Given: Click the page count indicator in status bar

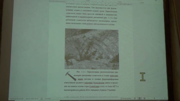Looking at the screenshot, I should (16, 98).
